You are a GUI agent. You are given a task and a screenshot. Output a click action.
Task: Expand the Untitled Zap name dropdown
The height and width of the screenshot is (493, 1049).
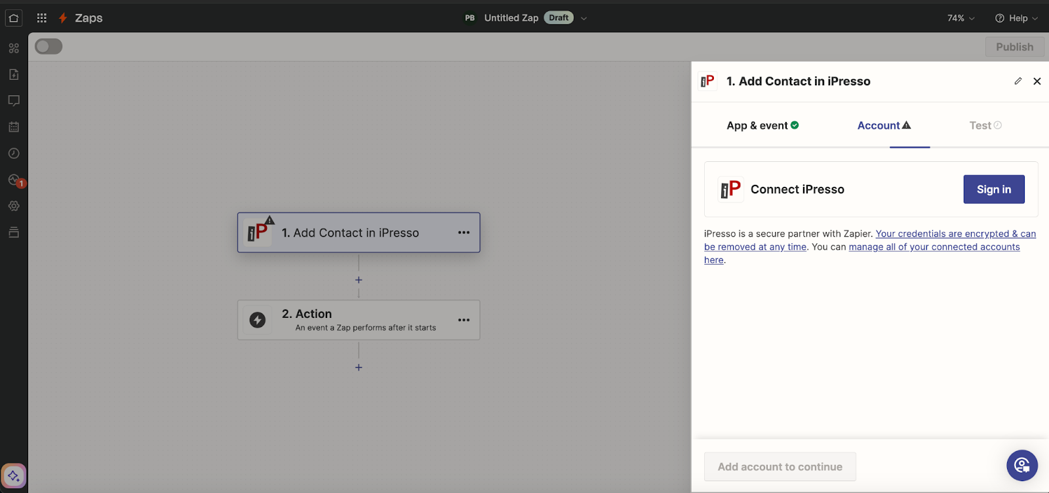pyautogui.click(x=584, y=18)
